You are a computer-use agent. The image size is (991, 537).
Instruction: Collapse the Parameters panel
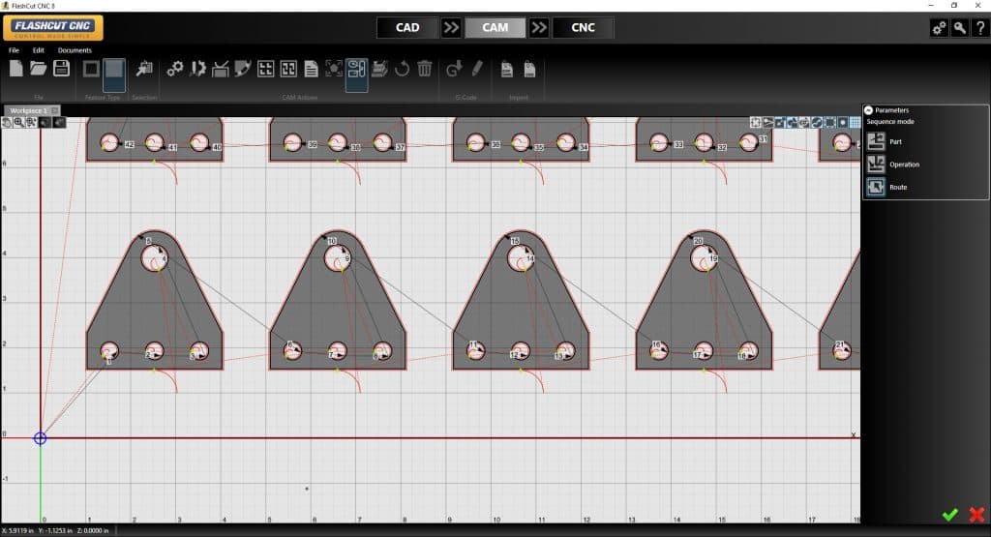tap(868, 110)
